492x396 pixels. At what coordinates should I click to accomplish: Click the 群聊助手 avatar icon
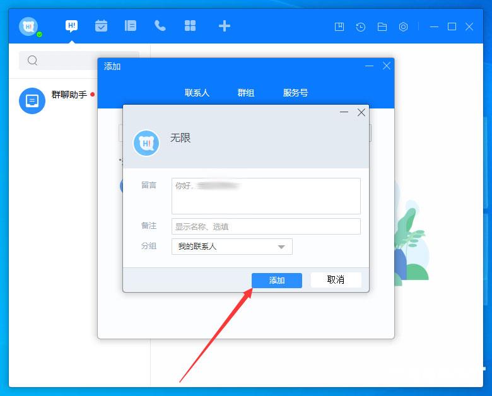tap(32, 101)
